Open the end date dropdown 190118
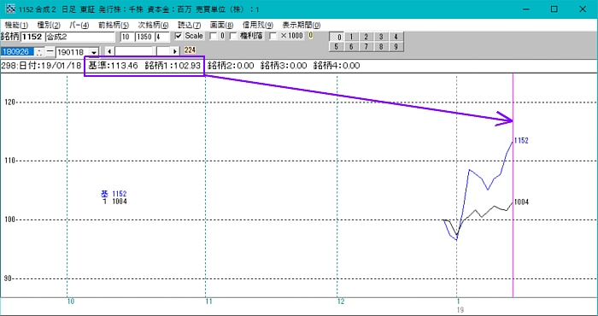598x316 pixels. (93, 52)
